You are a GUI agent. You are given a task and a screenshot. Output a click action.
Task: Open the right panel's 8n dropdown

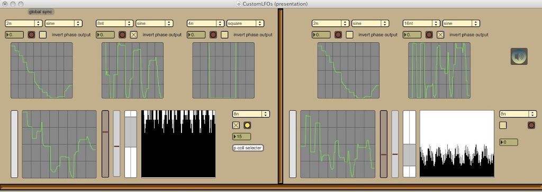tap(518, 114)
